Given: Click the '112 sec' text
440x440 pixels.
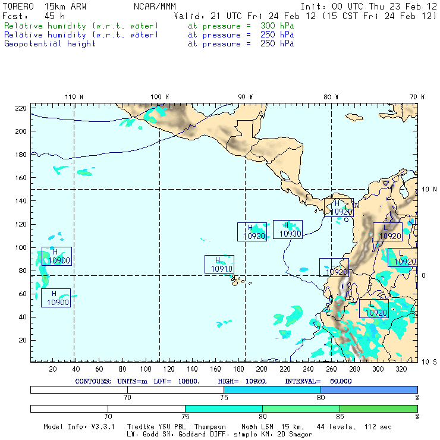Looking at the screenshot, I should pyautogui.click(x=378, y=427).
